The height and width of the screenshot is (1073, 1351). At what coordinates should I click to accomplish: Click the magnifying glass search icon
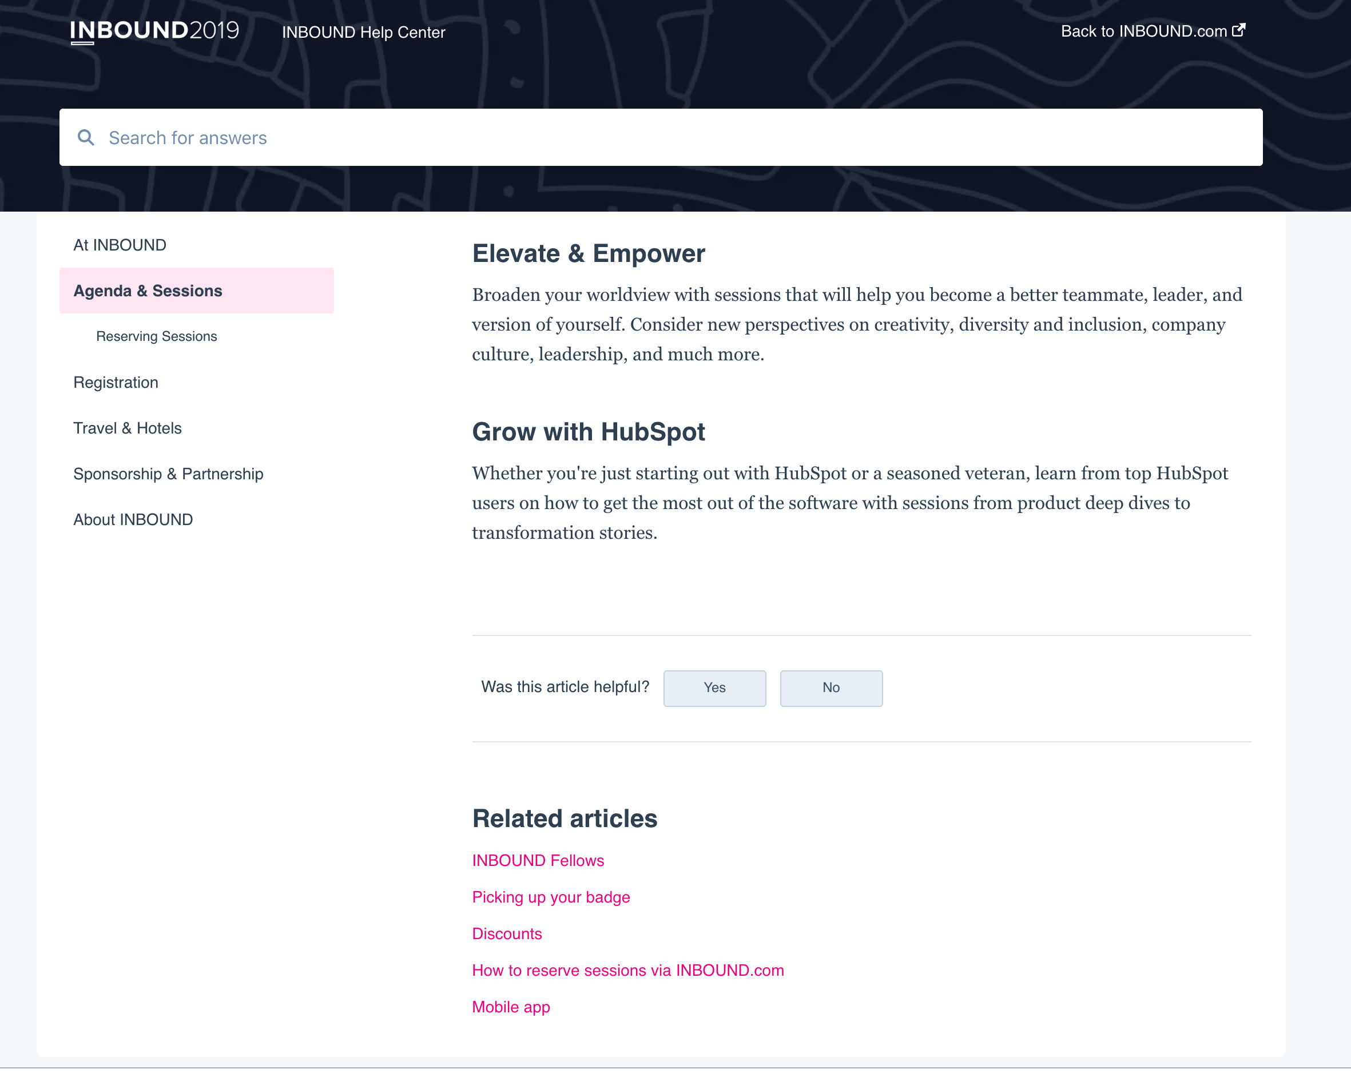pos(86,137)
